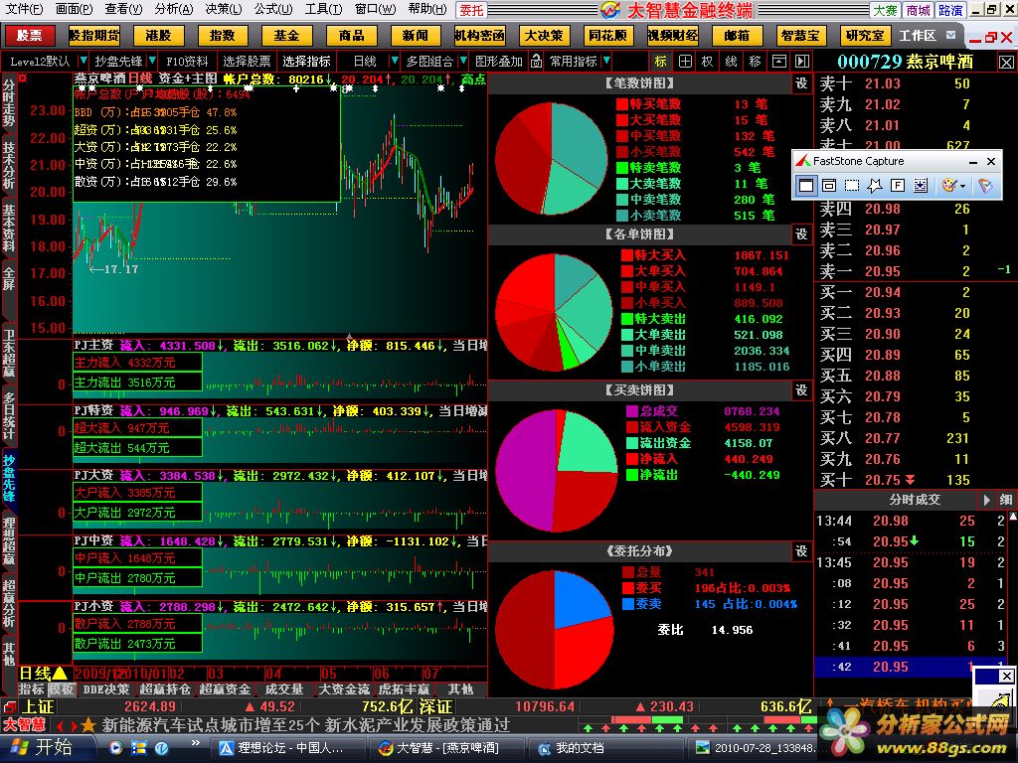Click the 基金 toolbar button
This screenshot has width=1018, height=763.
tap(286, 35)
